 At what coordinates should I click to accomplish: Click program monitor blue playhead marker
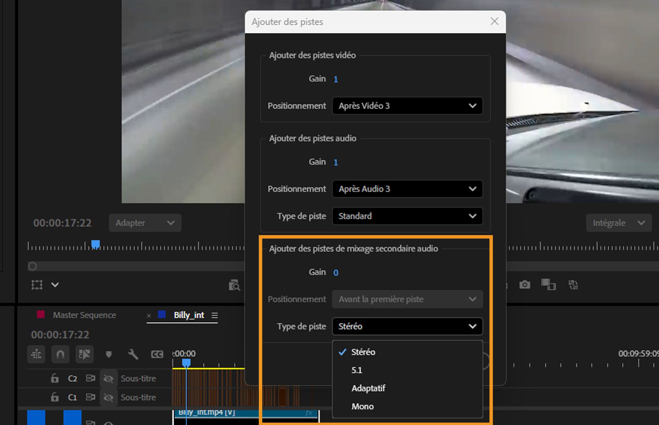coord(95,244)
